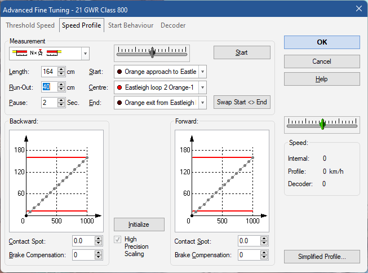368x273 pixels.
Task: Toggle High Precision Scaling checkbox
Action: [x=117, y=239]
